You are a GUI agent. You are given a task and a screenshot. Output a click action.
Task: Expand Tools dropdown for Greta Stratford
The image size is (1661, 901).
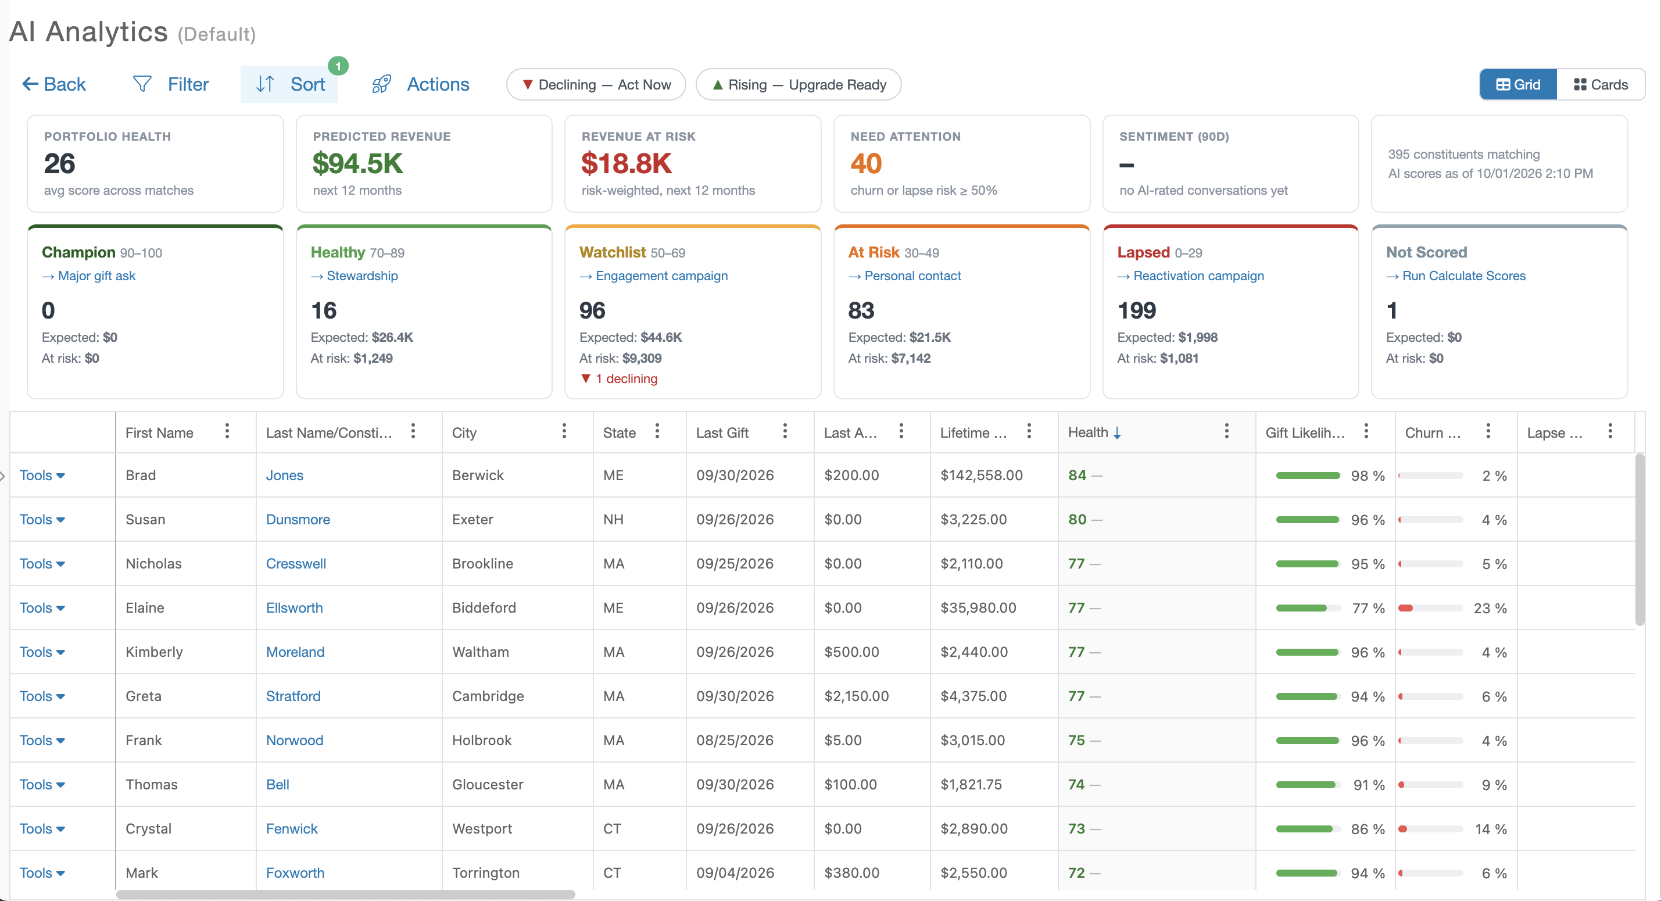click(42, 696)
